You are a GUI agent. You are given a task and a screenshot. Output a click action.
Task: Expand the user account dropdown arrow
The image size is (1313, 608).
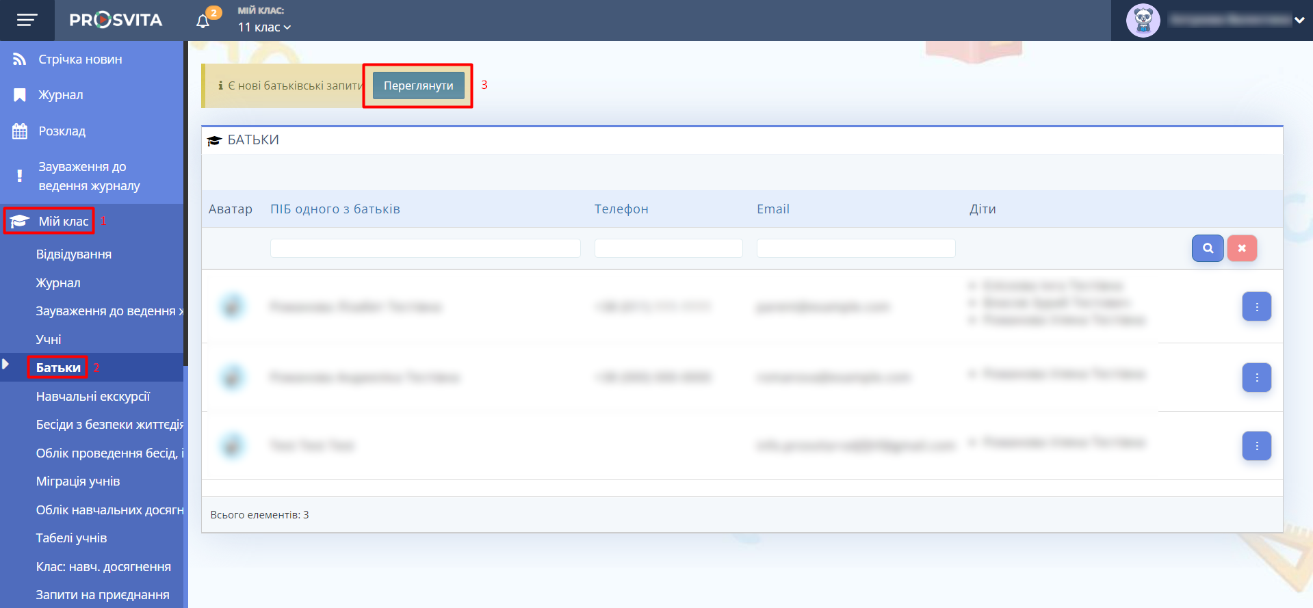point(1299,21)
